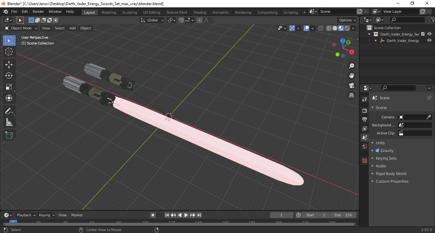Open Playback dropdown in timeline
435x233 pixels.
tap(26, 215)
